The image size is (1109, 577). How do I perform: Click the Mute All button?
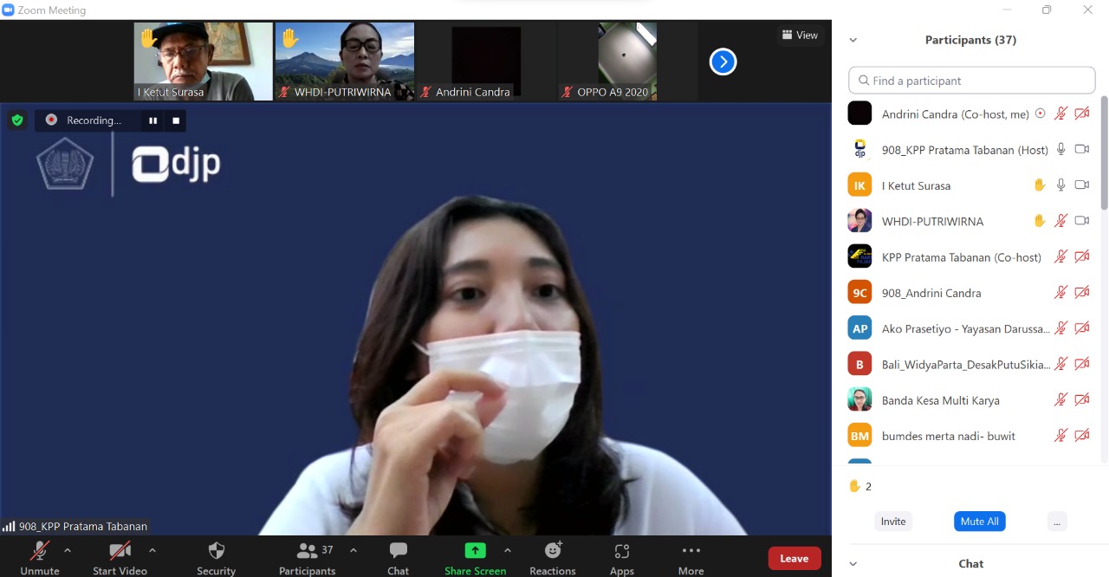pos(979,522)
